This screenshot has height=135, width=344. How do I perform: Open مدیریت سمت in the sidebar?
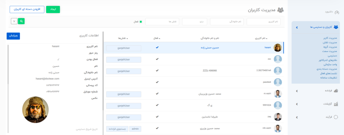point(330,51)
